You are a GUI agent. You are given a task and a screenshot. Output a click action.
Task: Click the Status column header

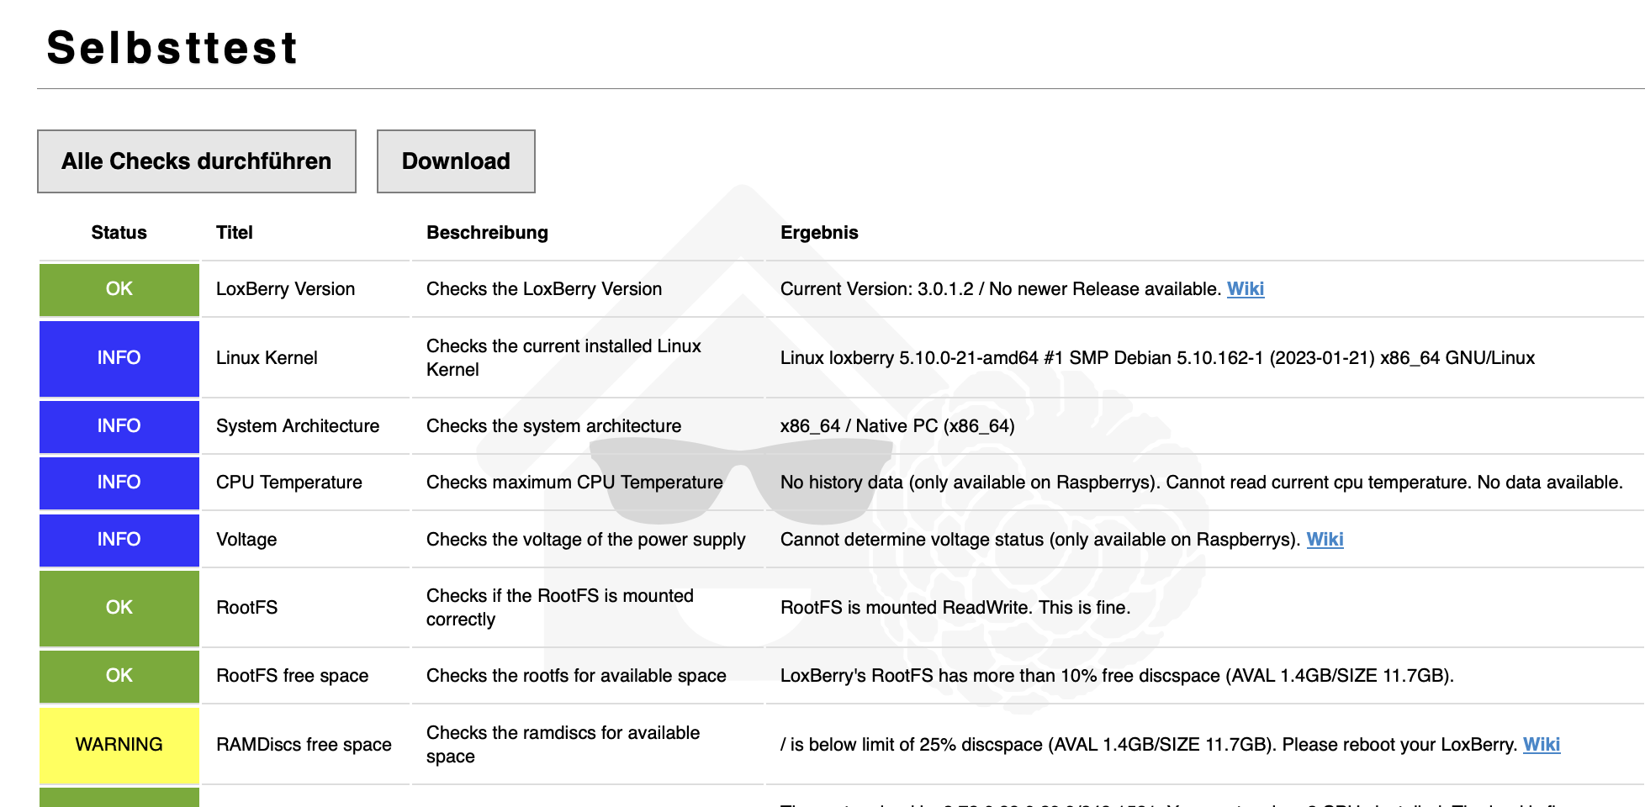(x=119, y=233)
